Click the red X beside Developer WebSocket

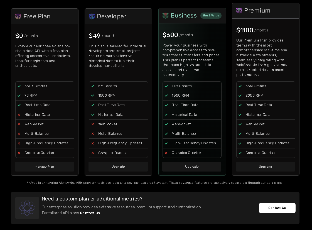[93, 124]
